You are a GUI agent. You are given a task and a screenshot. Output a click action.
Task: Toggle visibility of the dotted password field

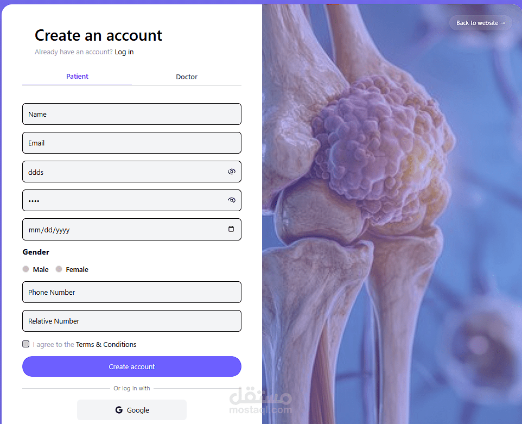click(231, 200)
